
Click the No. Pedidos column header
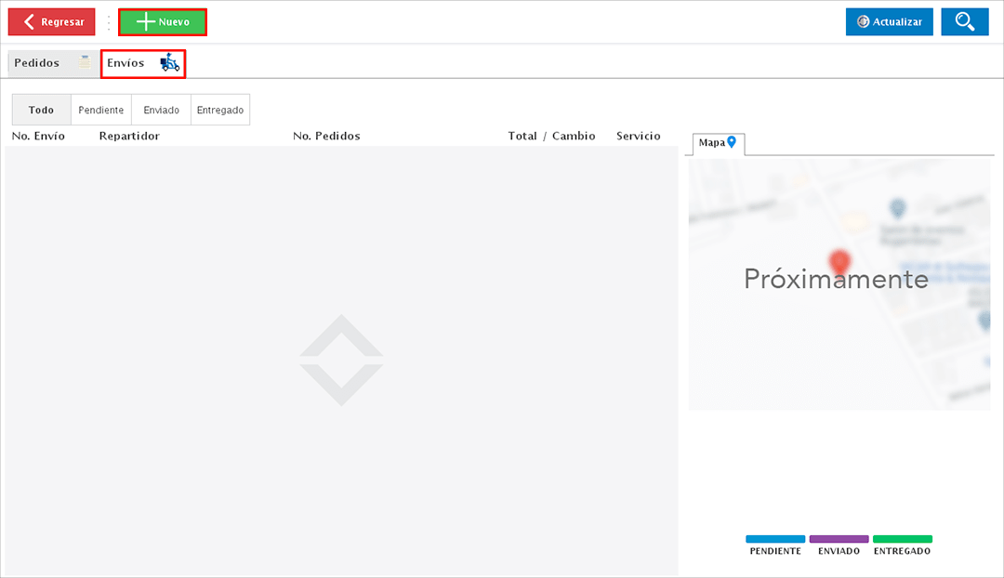326,137
